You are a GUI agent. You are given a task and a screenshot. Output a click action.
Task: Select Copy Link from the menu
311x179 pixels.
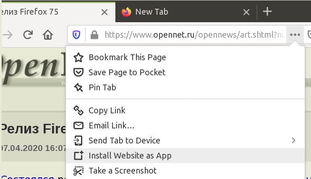coord(185,110)
